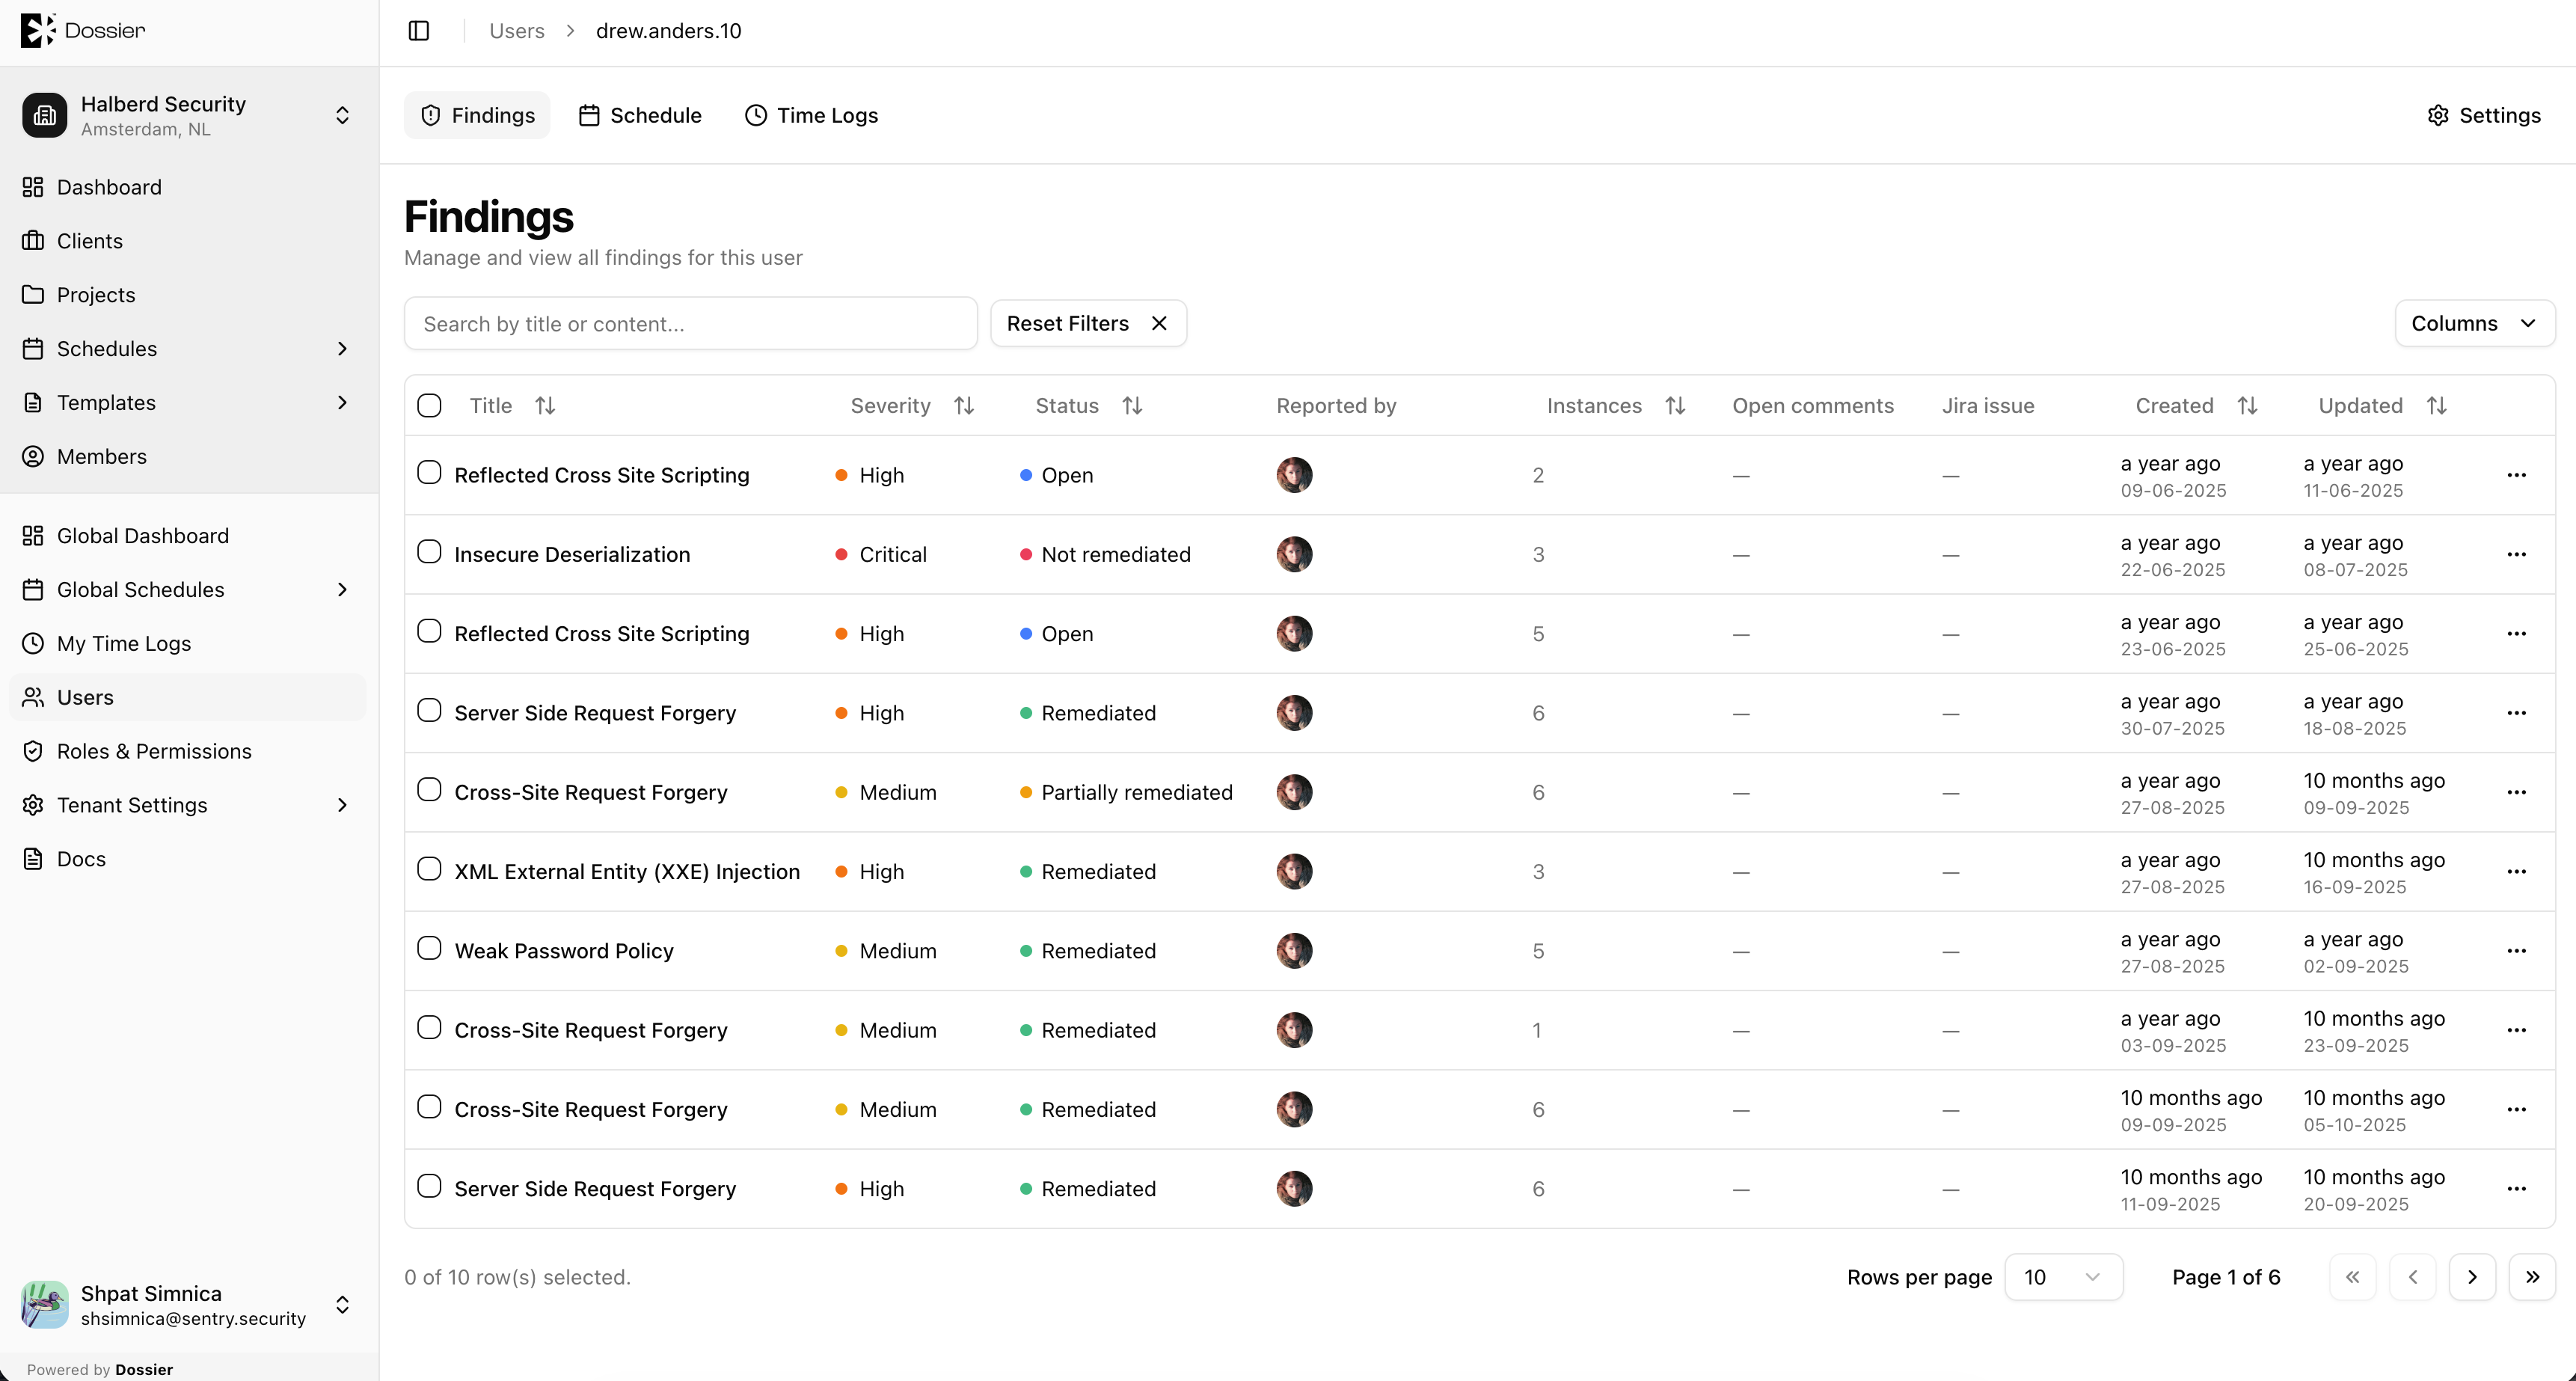Click reporter avatar for Server Side Request Forgery 30-07-2025
Image resolution: width=2576 pixels, height=1381 pixels.
pyautogui.click(x=1294, y=713)
